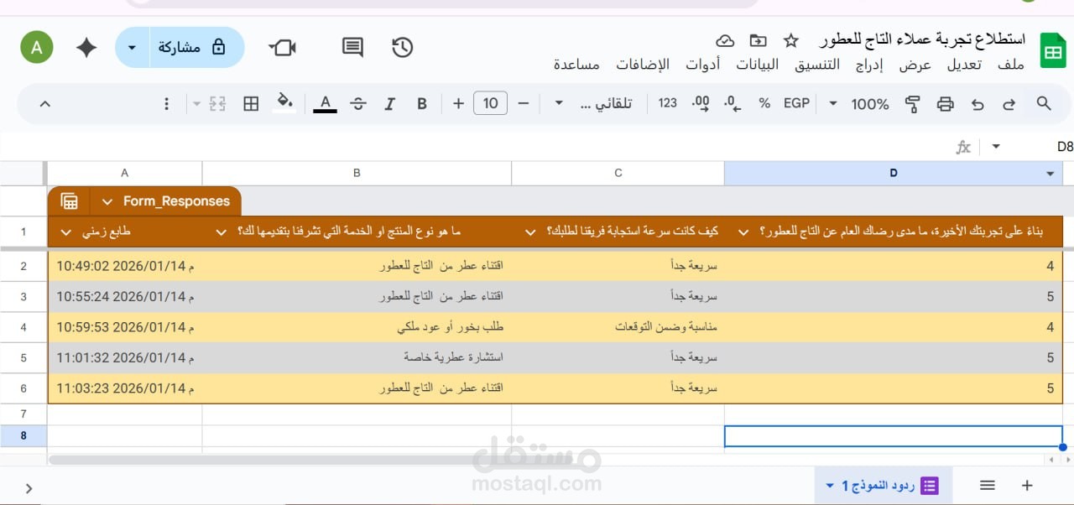Image resolution: width=1074 pixels, height=505 pixels.
Task: Format the cell as percent
Action: [764, 103]
